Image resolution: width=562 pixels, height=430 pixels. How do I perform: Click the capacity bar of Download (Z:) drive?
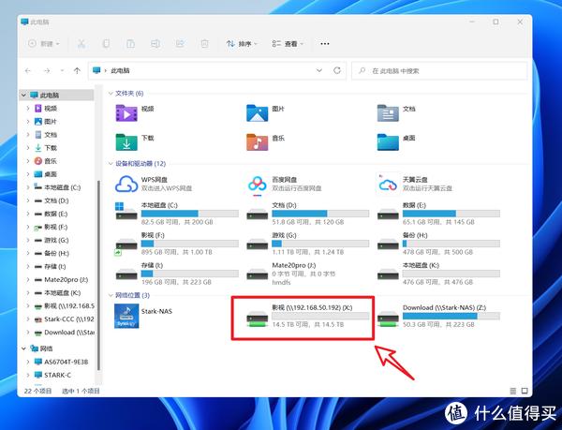click(451, 316)
